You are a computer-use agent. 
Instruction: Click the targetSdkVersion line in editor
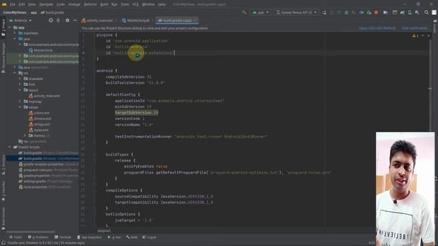(137, 113)
